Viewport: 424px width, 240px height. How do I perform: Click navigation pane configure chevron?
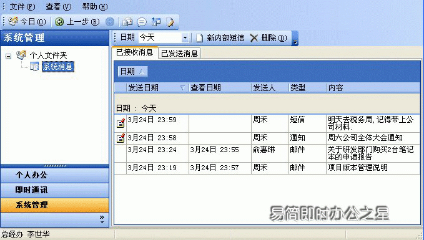click(102, 219)
